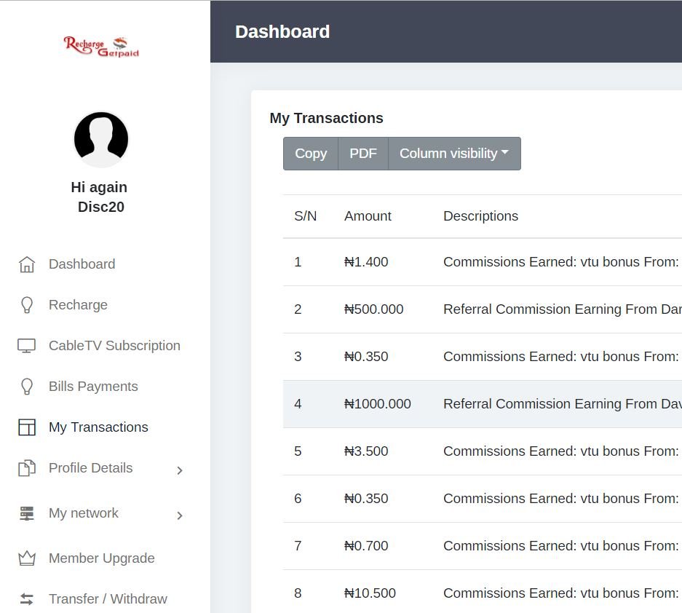The image size is (682, 613).
Task: Click the ₦1000.000 amount cell
Action: pyautogui.click(x=378, y=404)
